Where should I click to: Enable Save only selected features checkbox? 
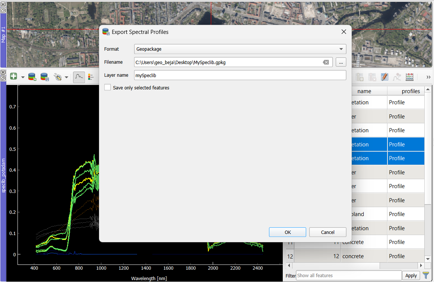click(x=107, y=88)
